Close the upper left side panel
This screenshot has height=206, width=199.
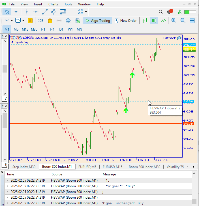point(6,36)
